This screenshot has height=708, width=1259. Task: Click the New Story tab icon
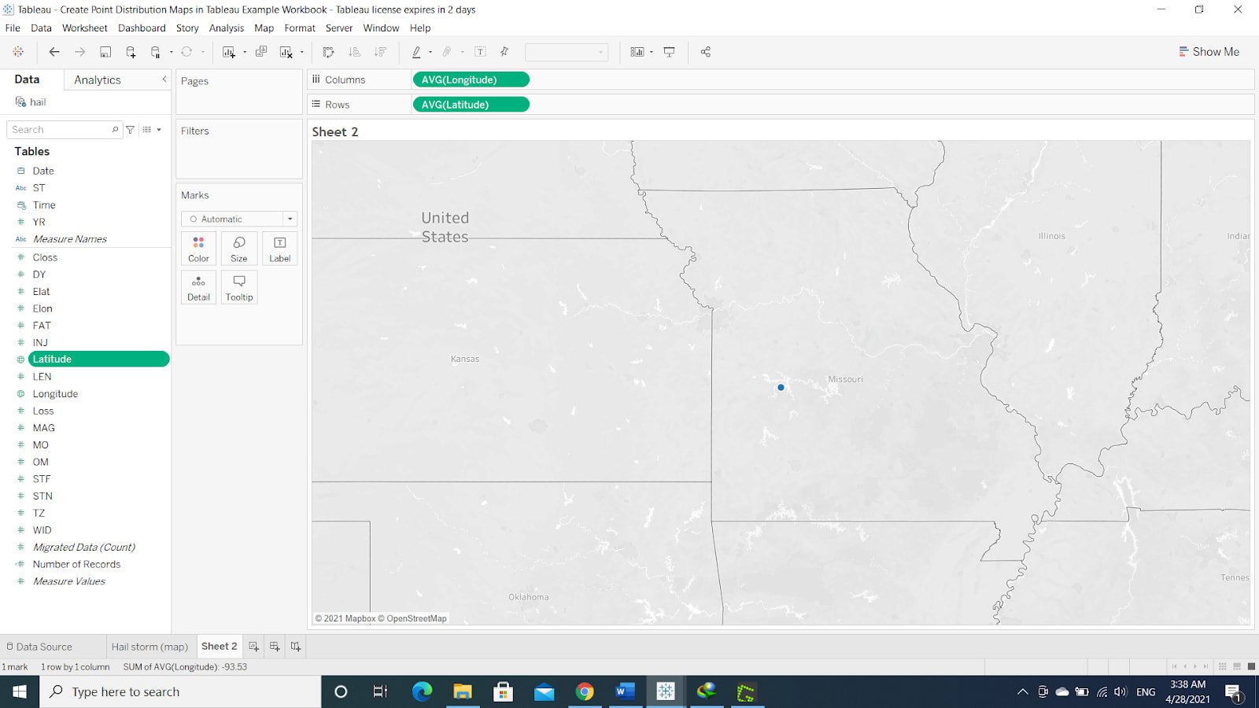pyautogui.click(x=296, y=647)
